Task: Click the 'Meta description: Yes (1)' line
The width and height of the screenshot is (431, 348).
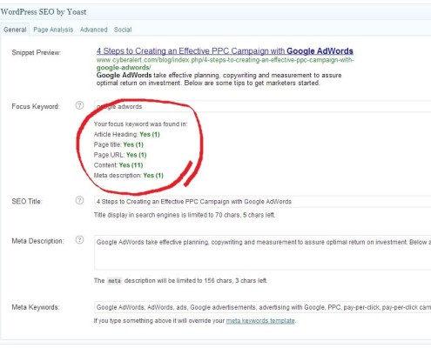Action: (129, 176)
